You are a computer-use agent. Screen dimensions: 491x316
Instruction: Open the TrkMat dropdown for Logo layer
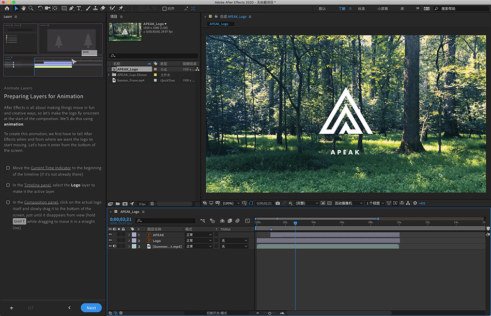[234, 241]
